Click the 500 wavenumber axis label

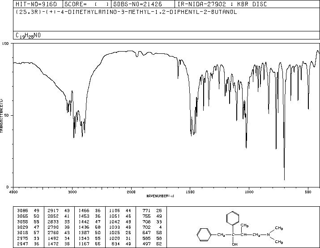coord(308,192)
